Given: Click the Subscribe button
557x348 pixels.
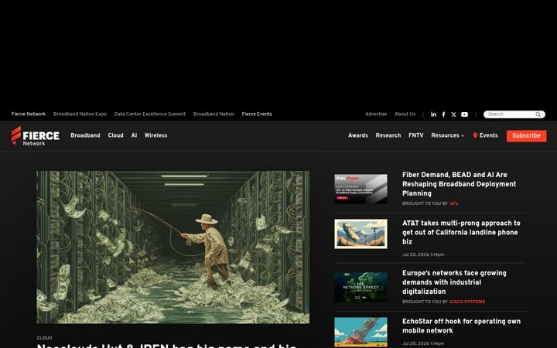Looking at the screenshot, I should [x=527, y=135].
